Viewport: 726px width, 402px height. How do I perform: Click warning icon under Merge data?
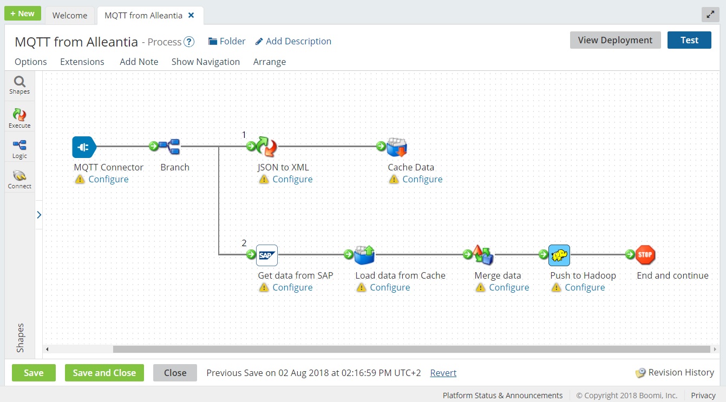click(480, 287)
